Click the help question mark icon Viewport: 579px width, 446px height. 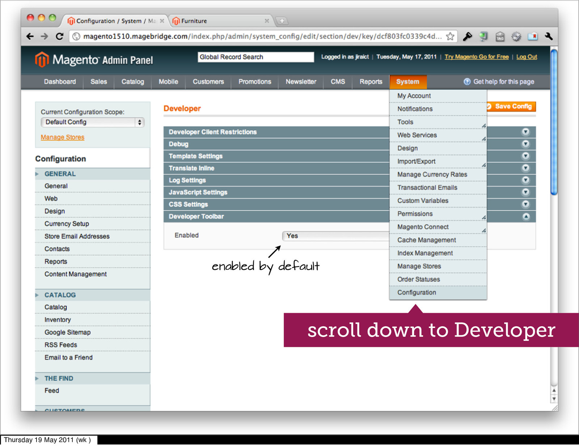click(467, 81)
